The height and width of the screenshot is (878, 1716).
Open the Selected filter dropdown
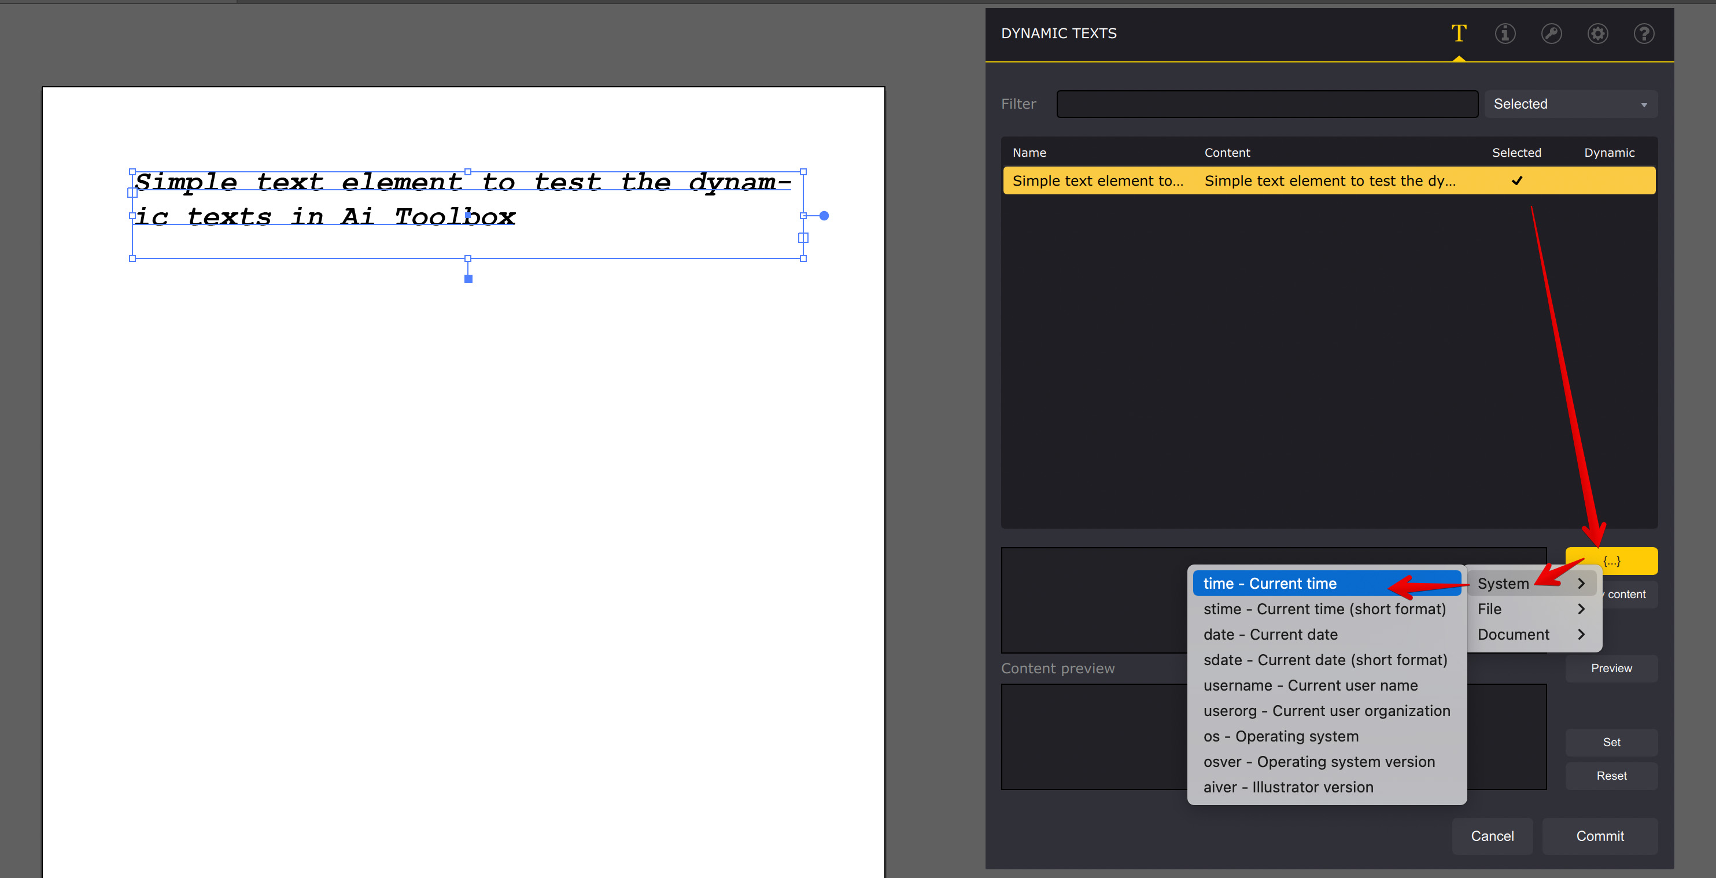pos(1571,104)
